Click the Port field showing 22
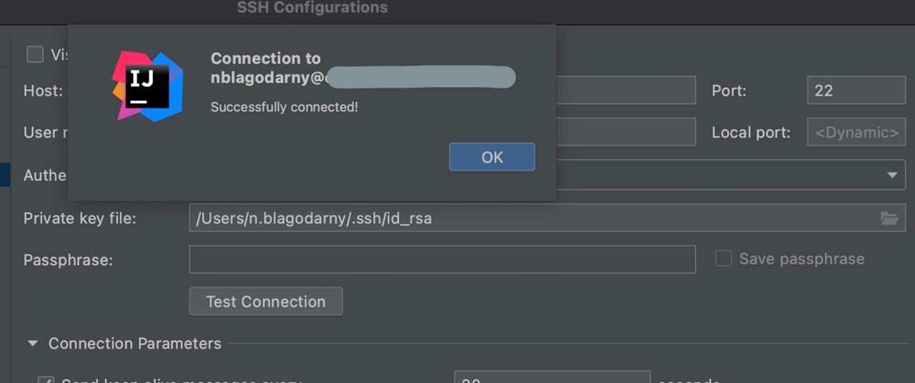This screenshot has height=383, width=915. 856,91
